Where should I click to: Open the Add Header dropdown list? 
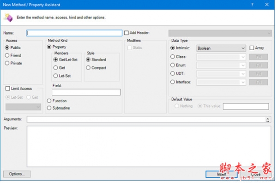(x=220, y=33)
